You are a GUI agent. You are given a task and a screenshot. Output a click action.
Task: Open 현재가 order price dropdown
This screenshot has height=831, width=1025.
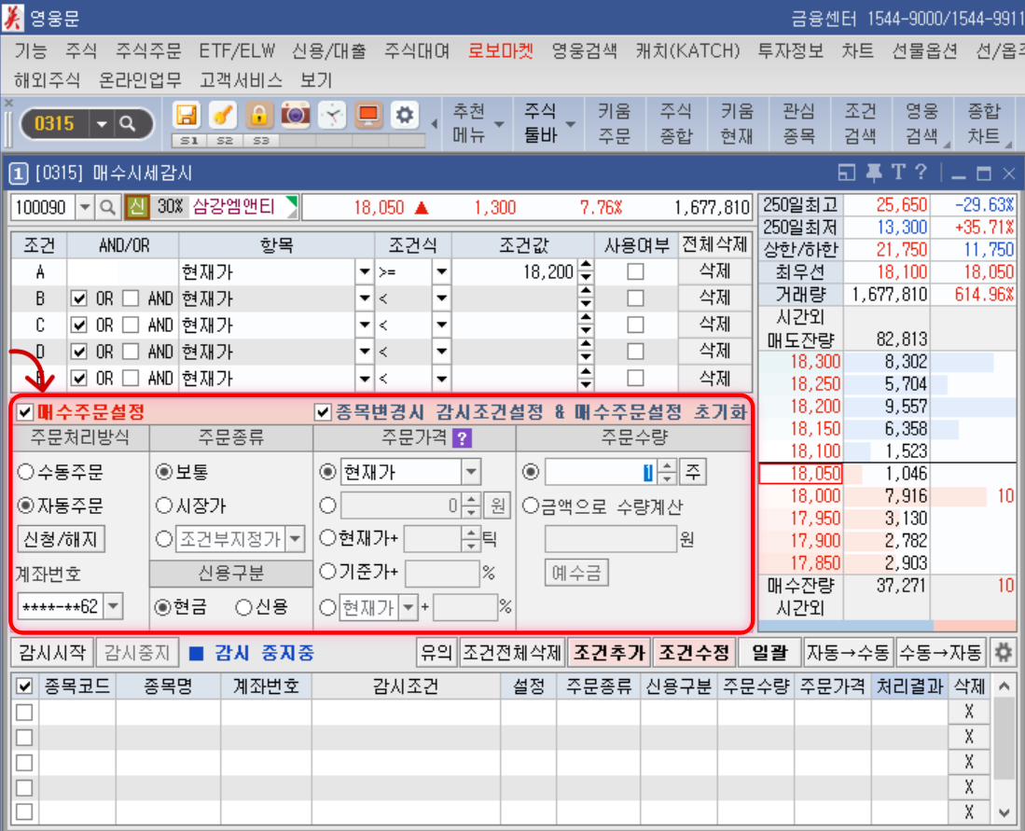[471, 472]
